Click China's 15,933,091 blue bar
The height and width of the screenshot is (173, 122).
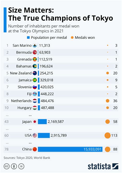point(70,149)
